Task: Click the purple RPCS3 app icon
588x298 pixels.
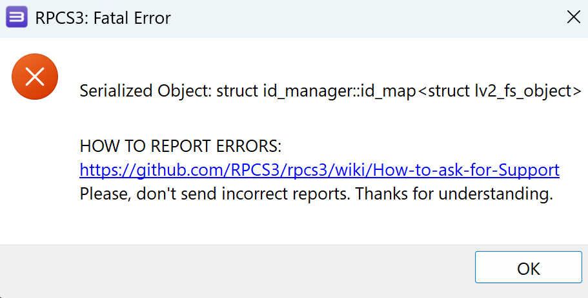Action: tap(17, 17)
